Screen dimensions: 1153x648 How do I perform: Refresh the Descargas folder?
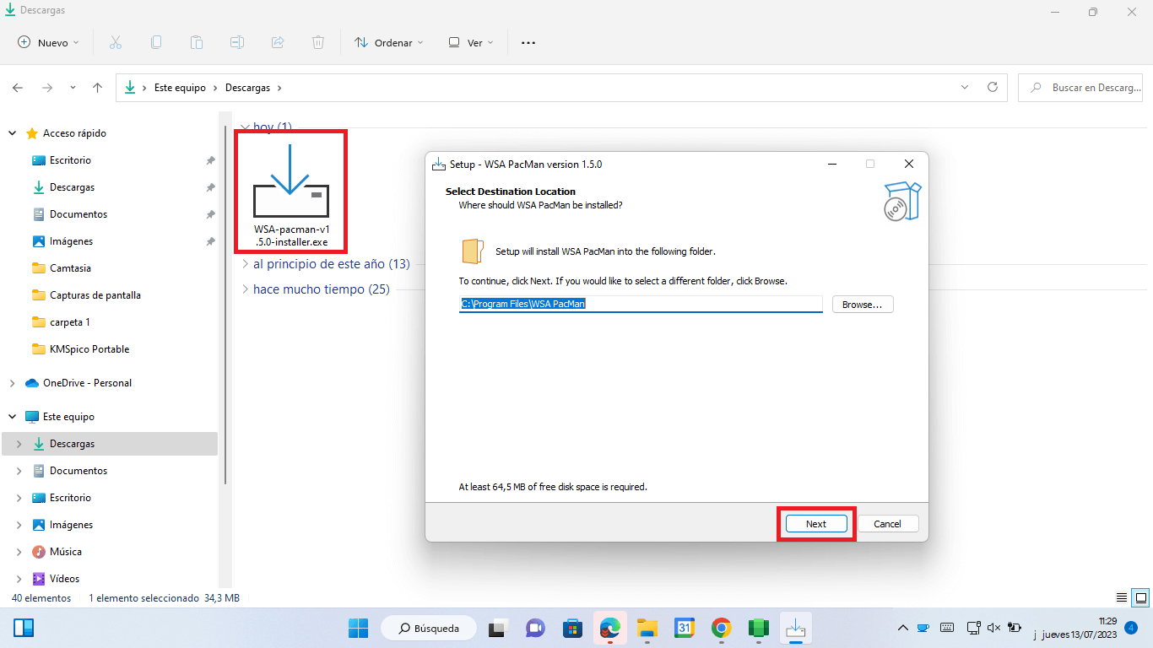click(993, 88)
